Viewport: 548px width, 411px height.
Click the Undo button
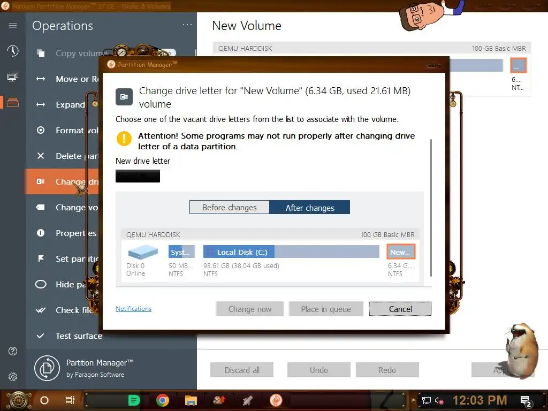(x=319, y=370)
